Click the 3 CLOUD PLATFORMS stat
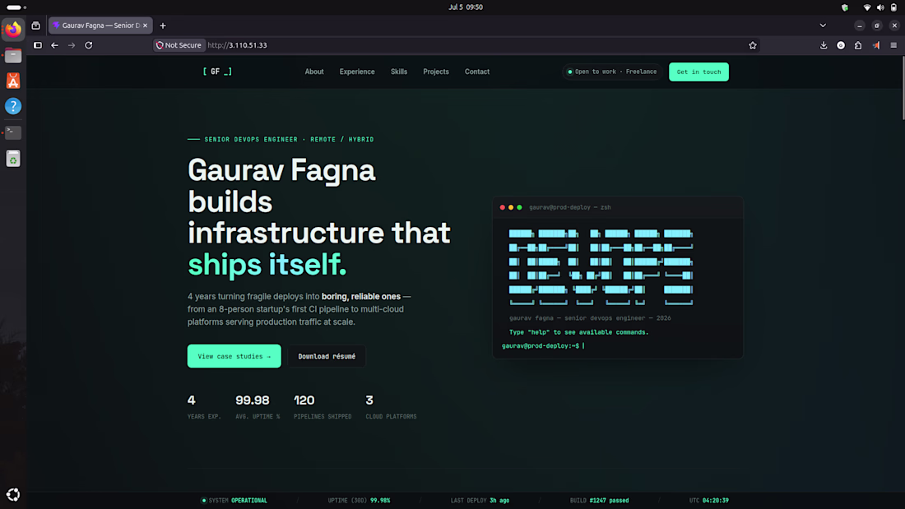 tap(391, 406)
